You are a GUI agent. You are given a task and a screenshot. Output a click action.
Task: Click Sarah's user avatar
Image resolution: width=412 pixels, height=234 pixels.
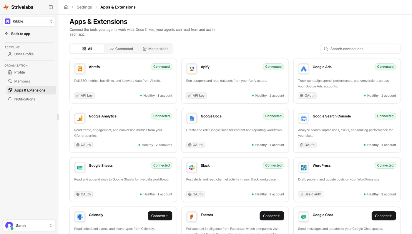9,226
